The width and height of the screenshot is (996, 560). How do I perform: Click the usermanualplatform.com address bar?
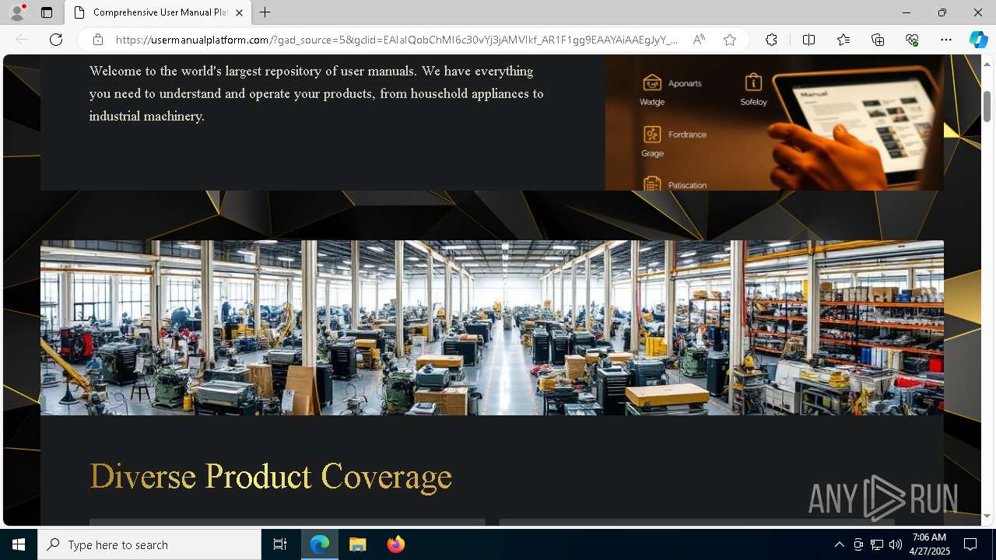(x=397, y=40)
